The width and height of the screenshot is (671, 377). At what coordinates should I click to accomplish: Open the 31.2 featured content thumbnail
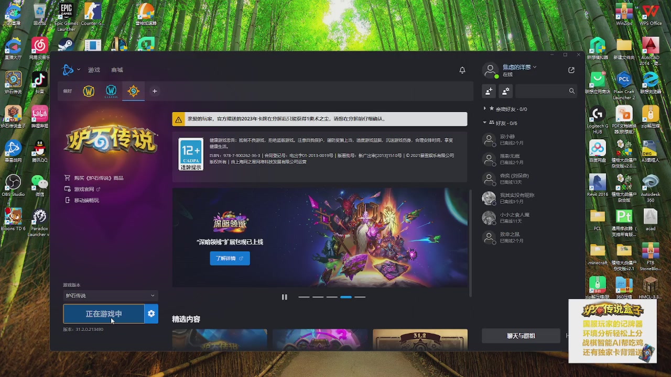[420, 339]
